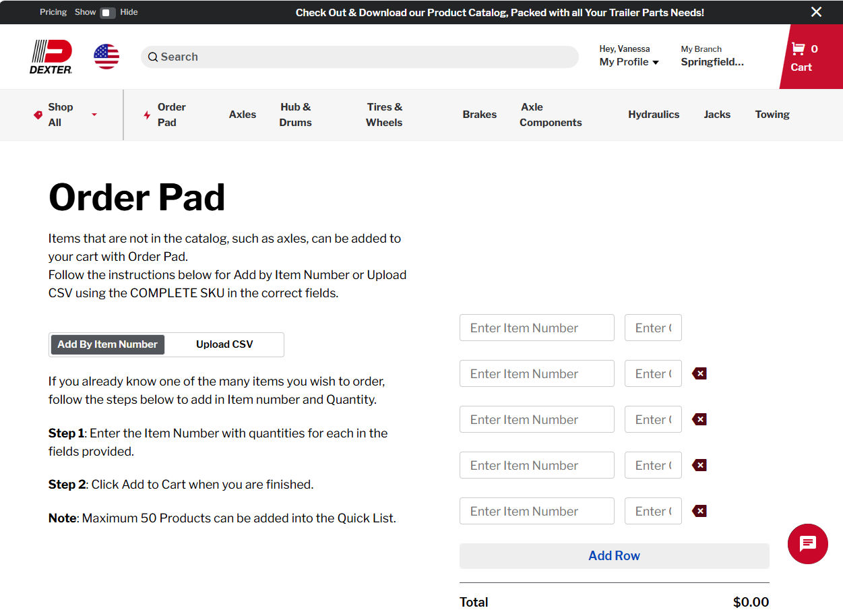Open the Order Pad menu item
The height and width of the screenshot is (610, 843).
[x=165, y=115]
